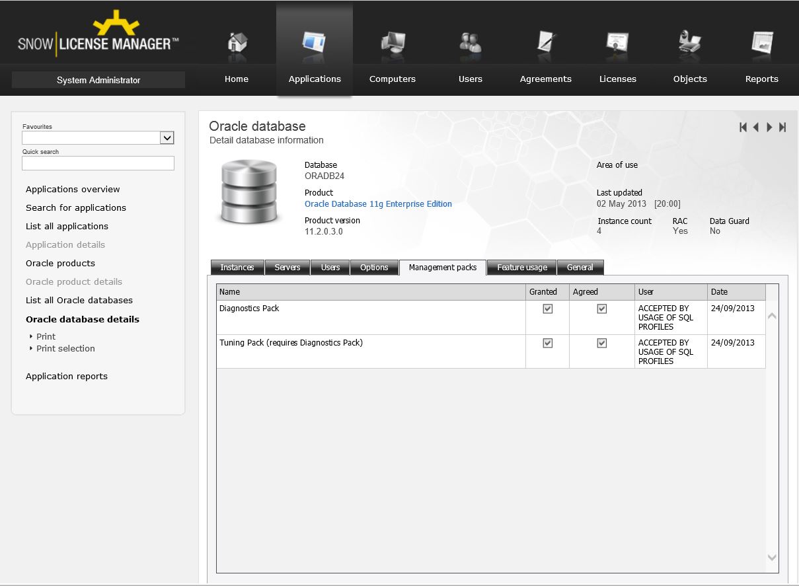The image size is (799, 586).
Task: Toggle Agreed checkbox for Tuning Pack
Action: click(x=601, y=343)
